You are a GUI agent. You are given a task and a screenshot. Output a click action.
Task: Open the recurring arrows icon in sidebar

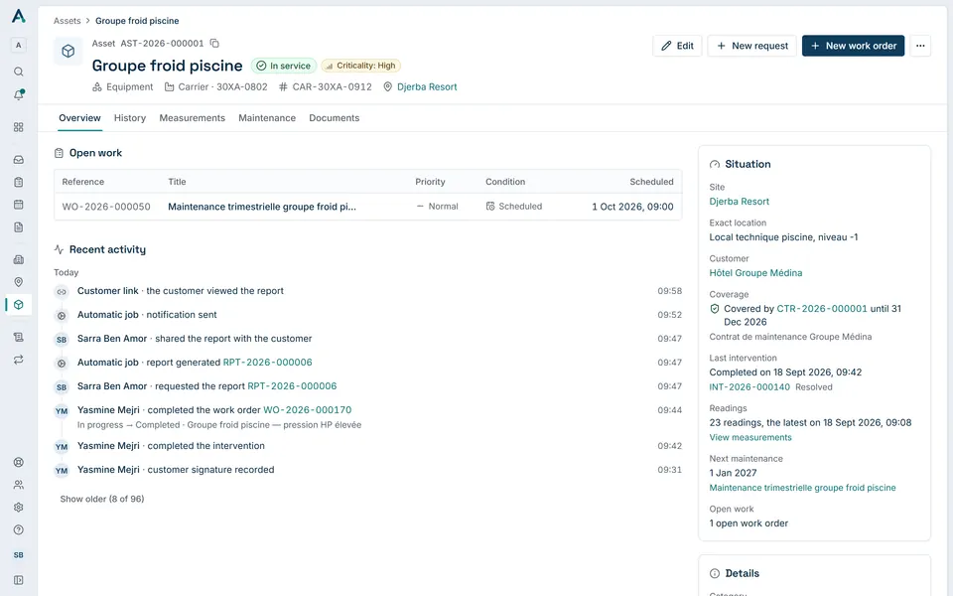18,360
